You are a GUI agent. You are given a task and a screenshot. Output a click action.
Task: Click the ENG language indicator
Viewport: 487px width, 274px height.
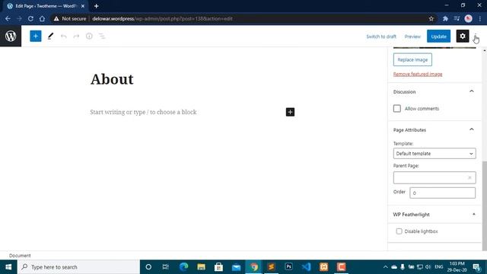click(x=438, y=267)
